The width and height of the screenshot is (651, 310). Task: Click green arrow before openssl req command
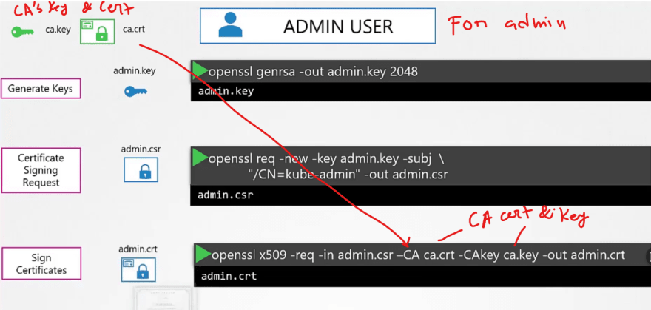point(200,158)
